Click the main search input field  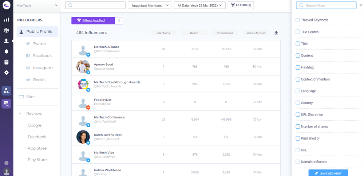click(x=95, y=5)
